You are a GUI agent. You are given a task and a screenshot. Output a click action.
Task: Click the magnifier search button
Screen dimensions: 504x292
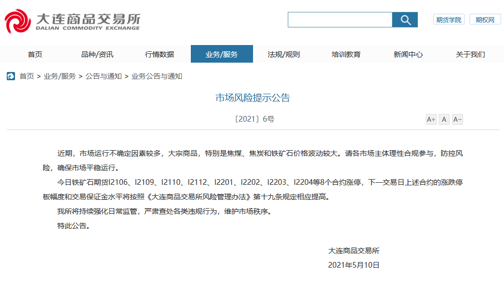[x=405, y=20]
